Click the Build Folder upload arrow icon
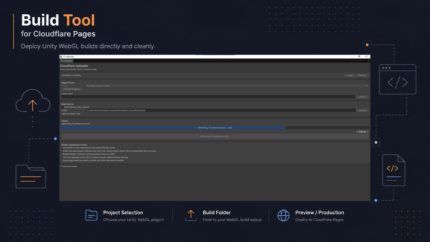 point(191,215)
